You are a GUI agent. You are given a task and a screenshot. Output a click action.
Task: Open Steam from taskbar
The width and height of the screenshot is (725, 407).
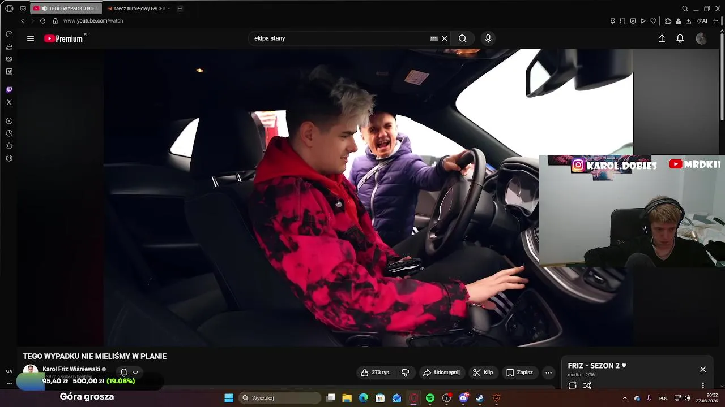pos(480,398)
